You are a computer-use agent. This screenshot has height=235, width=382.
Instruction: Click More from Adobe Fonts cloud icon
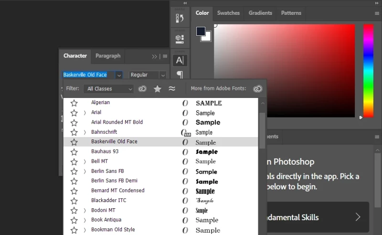coord(258,89)
